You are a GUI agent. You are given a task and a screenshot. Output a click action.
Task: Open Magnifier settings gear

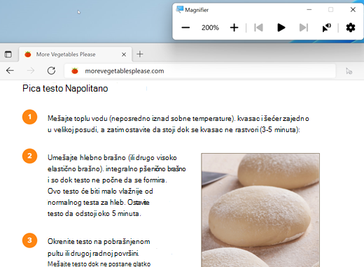(350, 28)
